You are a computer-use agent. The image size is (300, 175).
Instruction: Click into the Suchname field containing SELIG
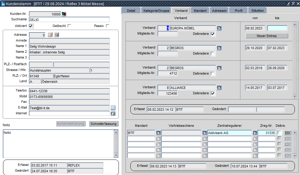pos(69,20)
